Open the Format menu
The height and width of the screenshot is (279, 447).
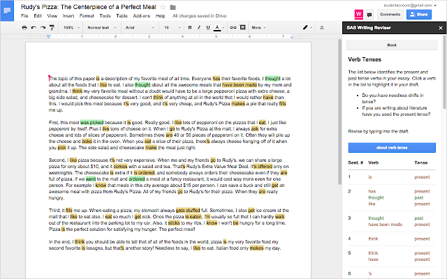(87, 16)
